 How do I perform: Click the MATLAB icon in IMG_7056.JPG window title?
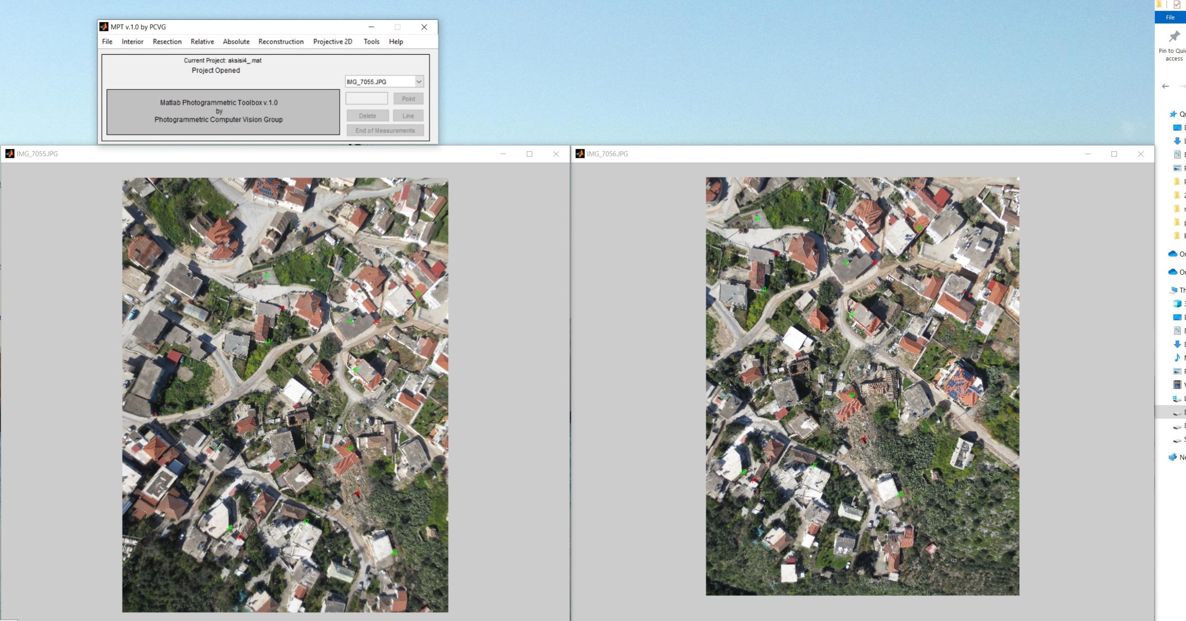pyautogui.click(x=580, y=154)
